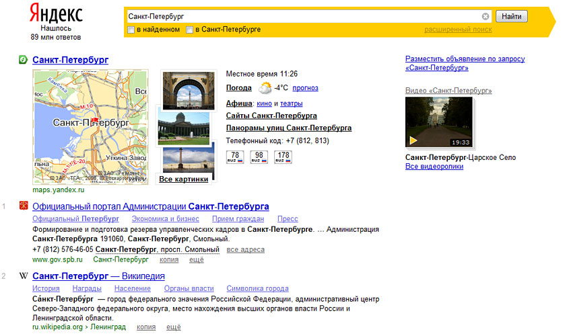Expand 'ещё' under the gov.spb.ru result

click(x=197, y=259)
